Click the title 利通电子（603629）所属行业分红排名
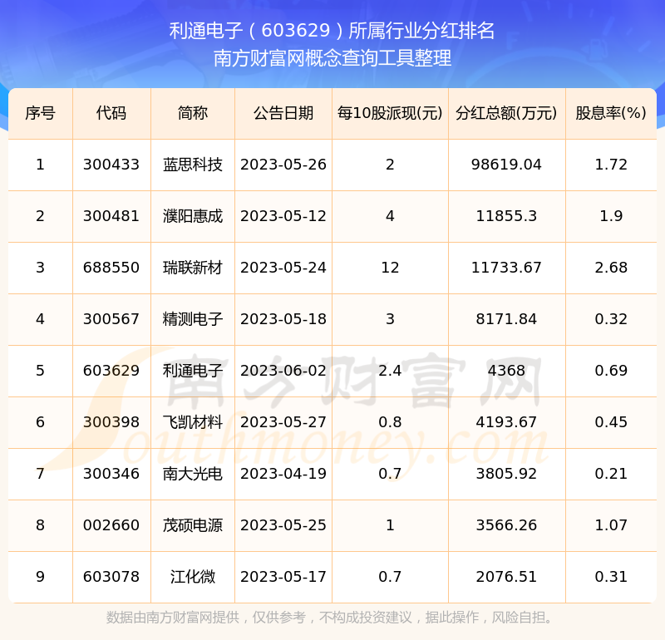 point(332,31)
